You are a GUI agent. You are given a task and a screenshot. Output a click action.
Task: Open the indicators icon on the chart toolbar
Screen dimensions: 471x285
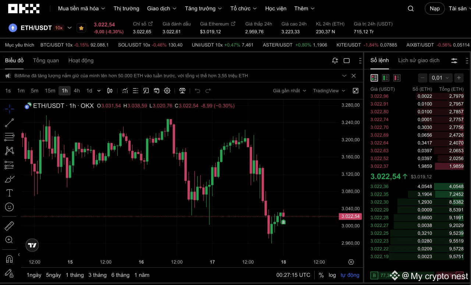125,90
